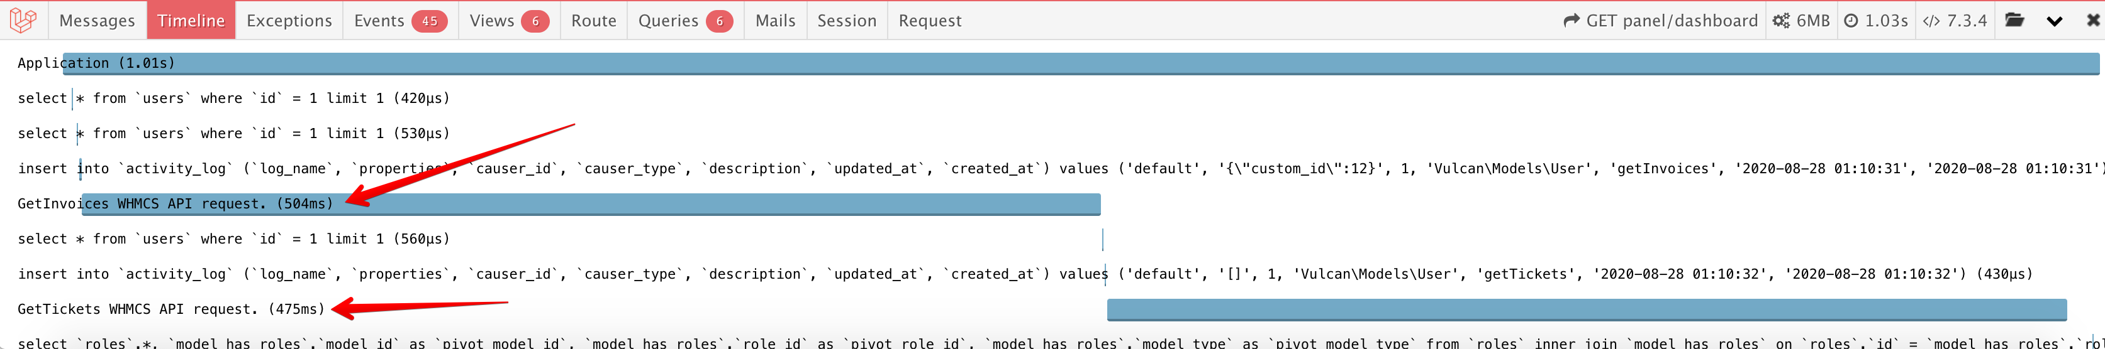Viewport: 2105px width, 349px height.
Task: Open previous requests with folder icon
Action: click(2014, 20)
